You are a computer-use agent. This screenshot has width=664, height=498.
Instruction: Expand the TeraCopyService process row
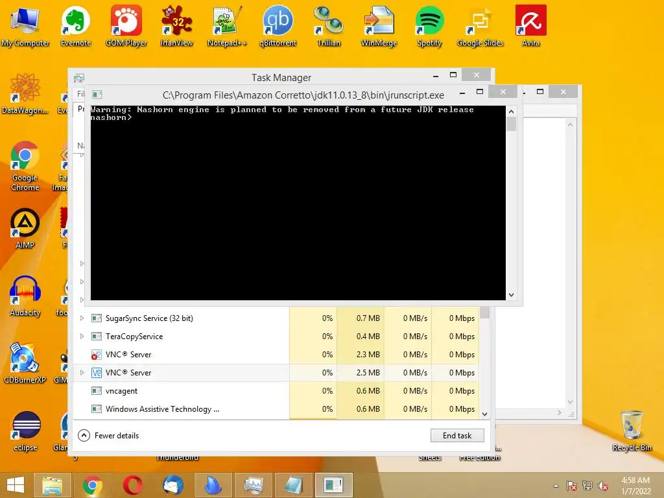click(82, 337)
